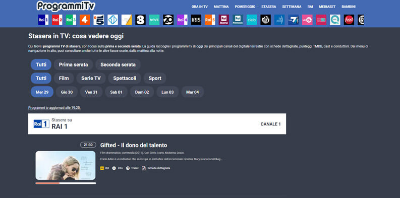Open ORA IN TV menu item
Image resolution: width=400 pixels, height=198 pixels.
pyautogui.click(x=199, y=7)
